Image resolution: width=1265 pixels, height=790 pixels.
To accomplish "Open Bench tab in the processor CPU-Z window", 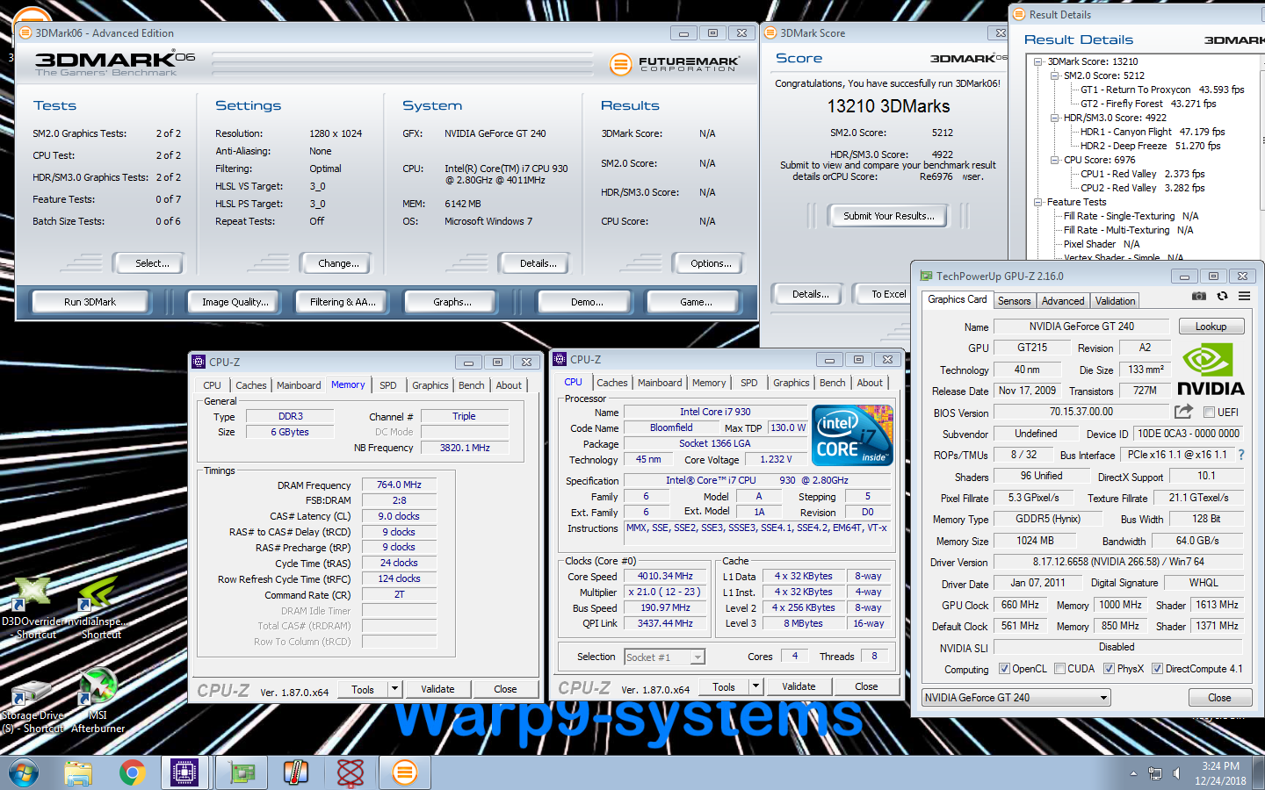I will pos(832,383).
